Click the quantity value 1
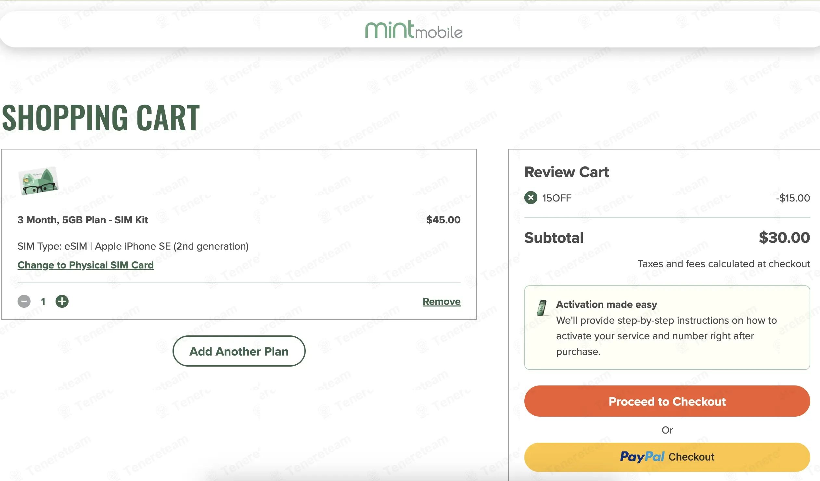 [43, 301]
